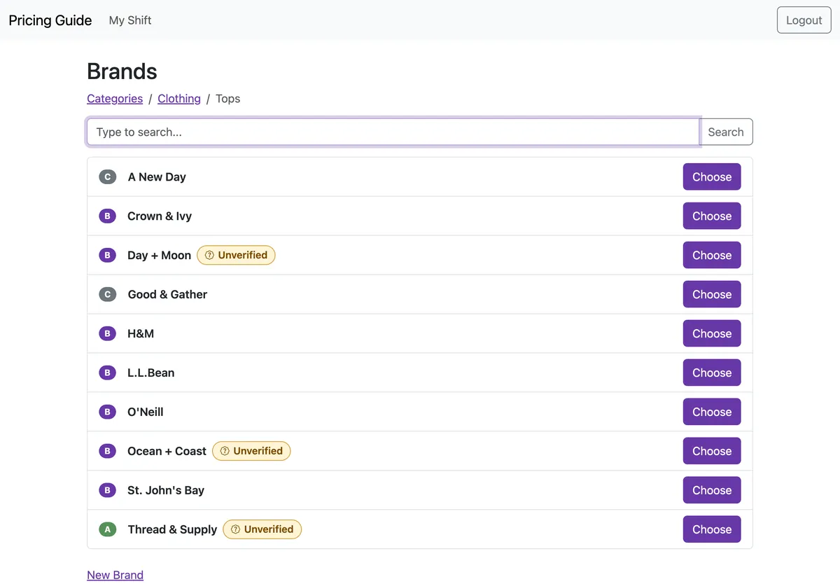Choose the A New Day brand
This screenshot has height=584, width=840.
pyautogui.click(x=712, y=177)
